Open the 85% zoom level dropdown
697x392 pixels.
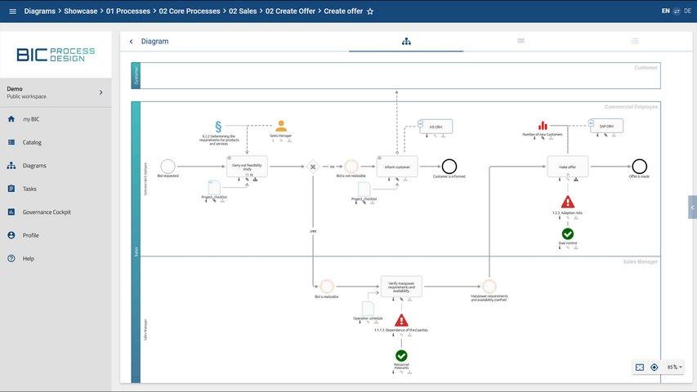[675, 367]
